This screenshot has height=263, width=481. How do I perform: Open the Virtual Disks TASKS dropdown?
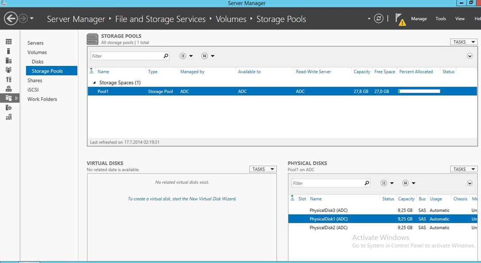(x=262, y=169)
